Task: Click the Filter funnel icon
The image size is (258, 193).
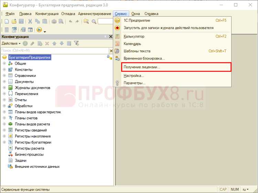Action: (76, 43)
